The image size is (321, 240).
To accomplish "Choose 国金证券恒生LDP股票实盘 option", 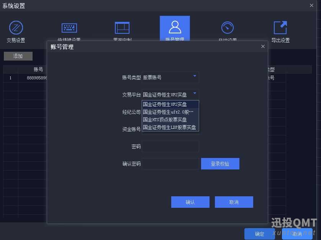I will pyautogui.click(x=170, y=127).
